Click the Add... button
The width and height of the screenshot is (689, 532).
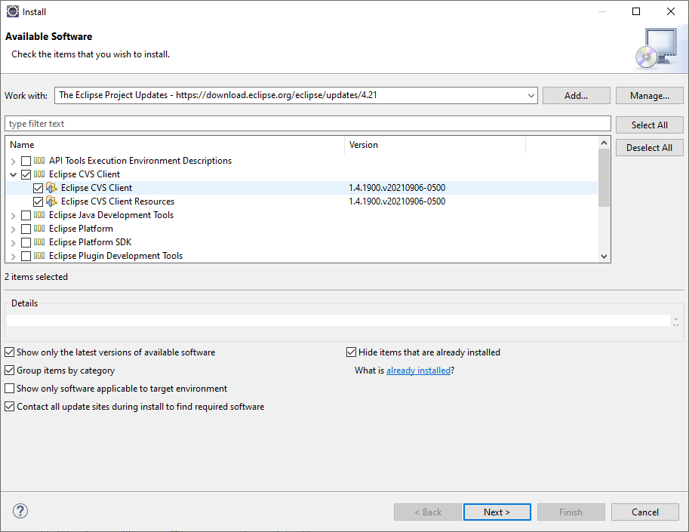[576, 95]
